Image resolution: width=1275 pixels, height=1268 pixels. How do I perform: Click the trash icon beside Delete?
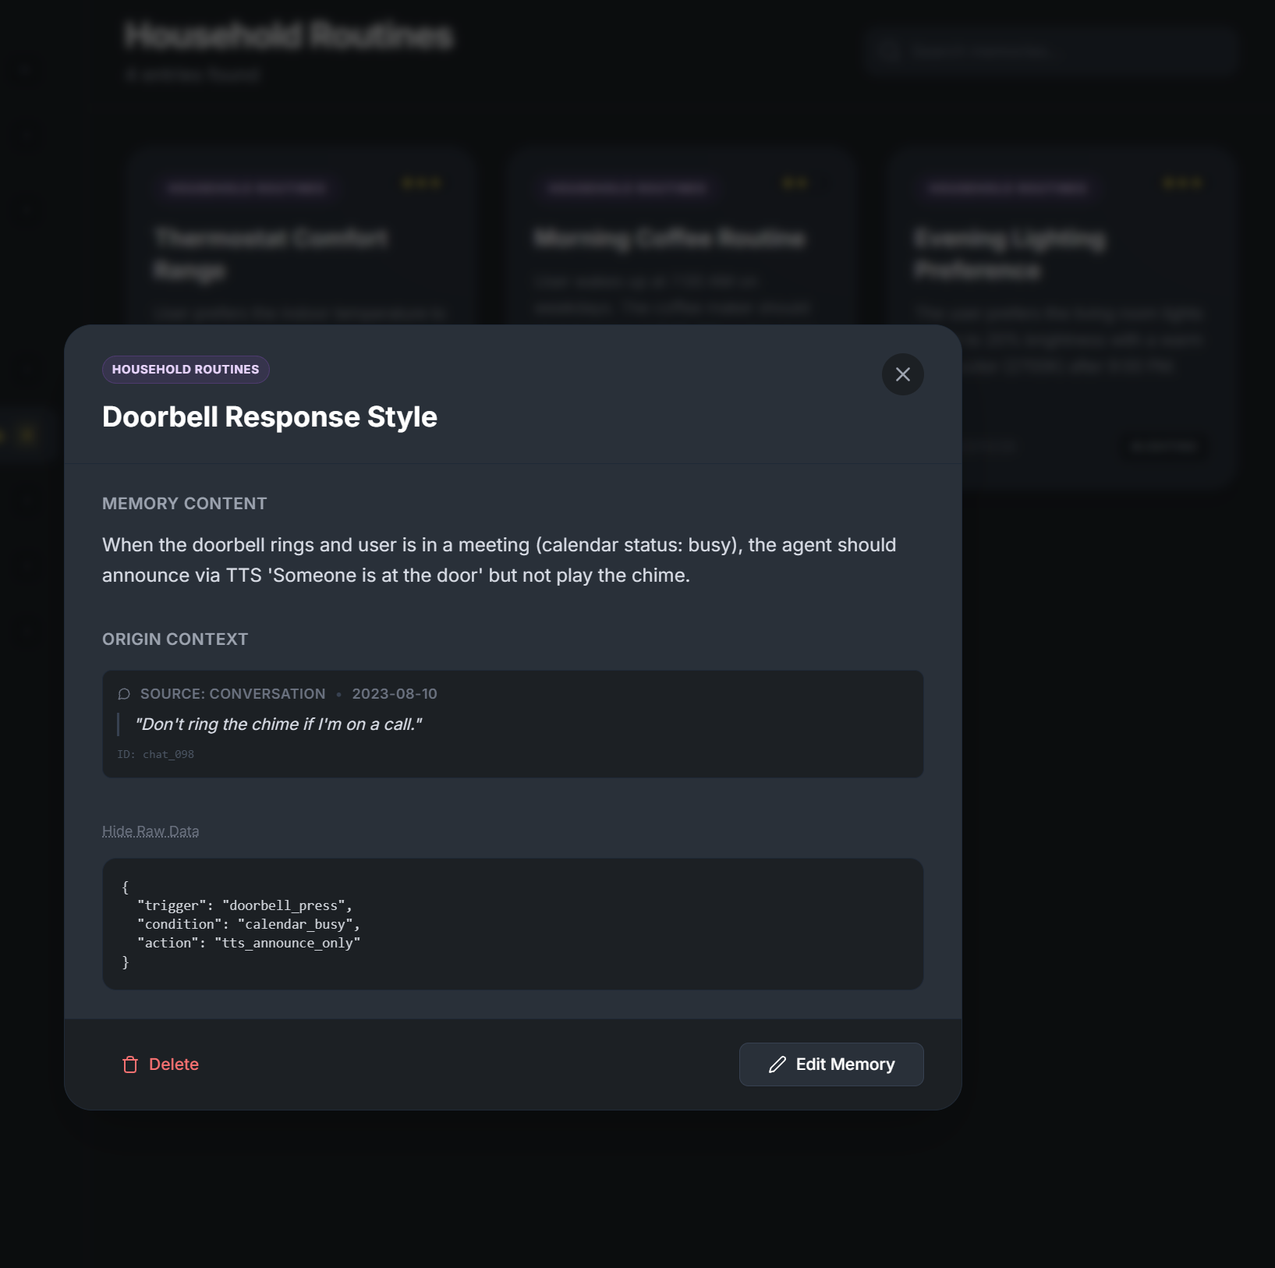tap(130, 1064)
